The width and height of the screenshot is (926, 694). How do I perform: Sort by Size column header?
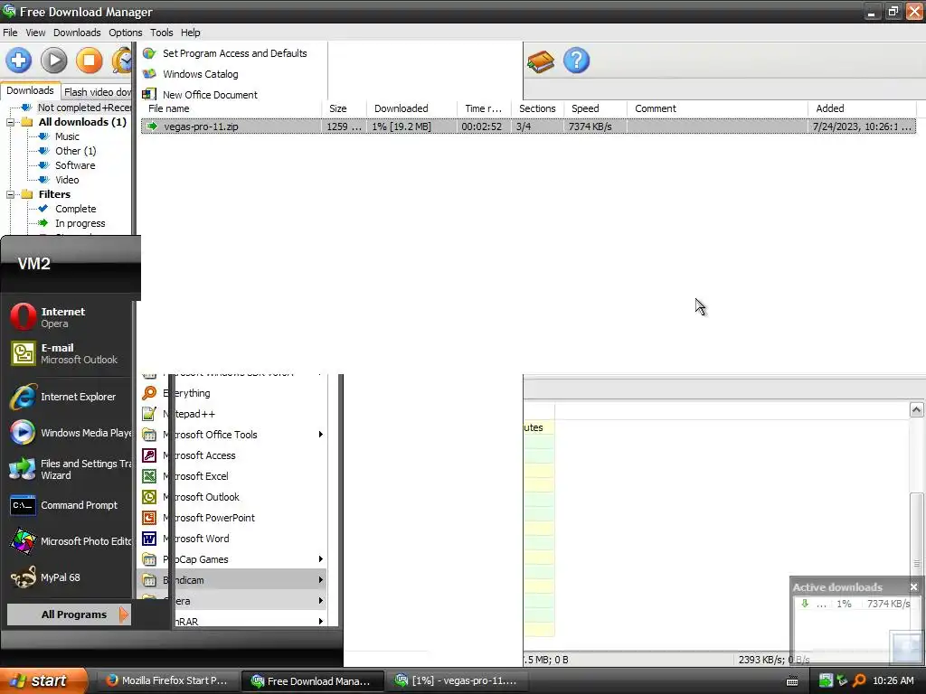[x=345, y=108]
